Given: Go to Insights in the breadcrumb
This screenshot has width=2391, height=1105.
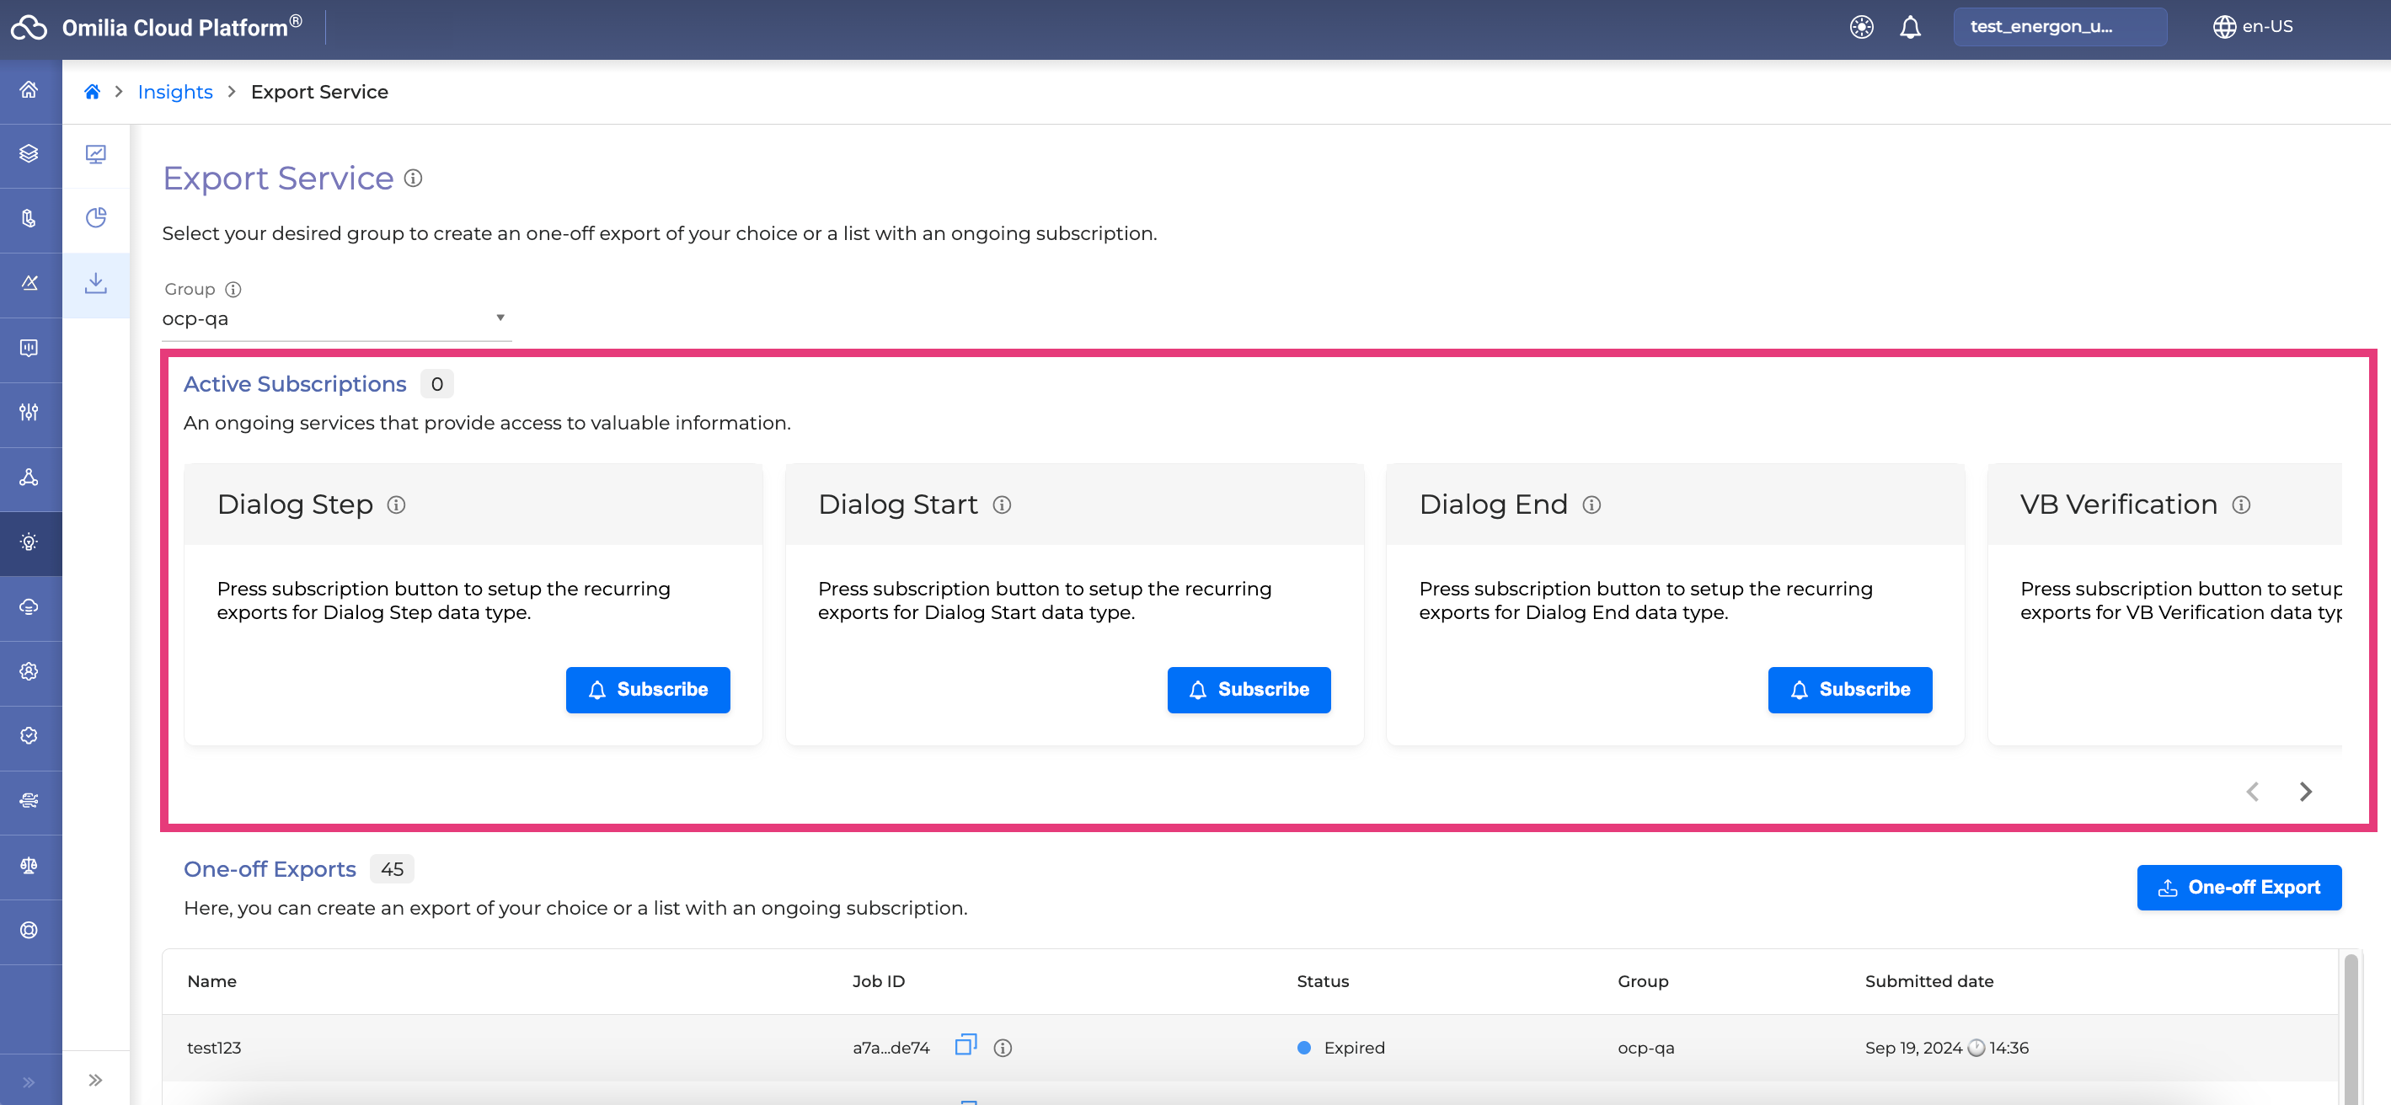Looking at the screenshot, I should click(x=174, y=92).
